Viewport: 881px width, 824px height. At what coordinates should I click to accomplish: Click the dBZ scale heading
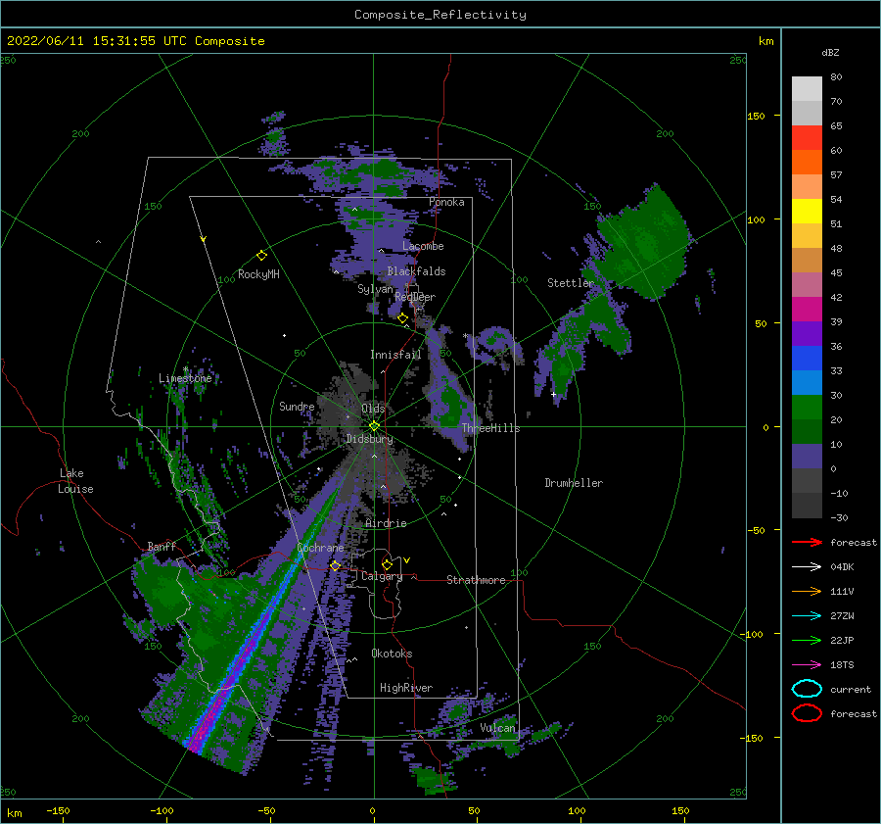830,52
